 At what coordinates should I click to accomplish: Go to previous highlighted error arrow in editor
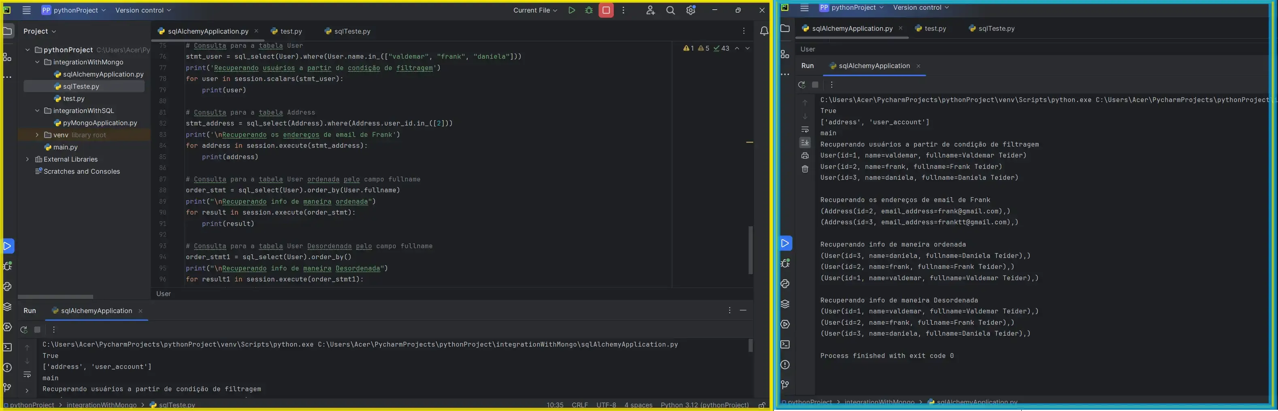[737, 49]
